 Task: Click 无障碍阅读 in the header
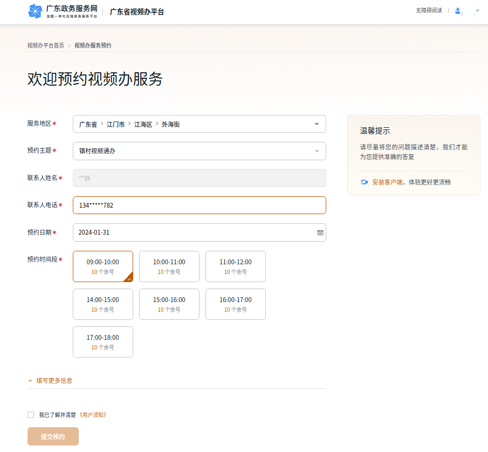429,11
